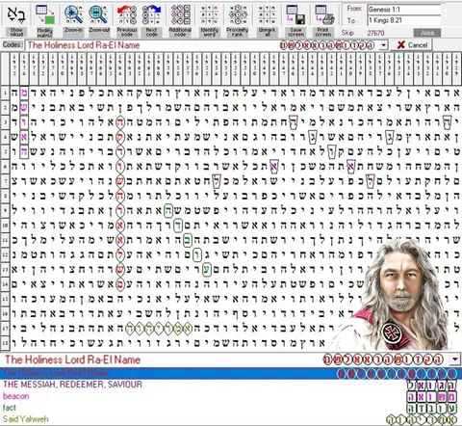
Task: Click the Print screen icon
Action: [x=323, y=14]
